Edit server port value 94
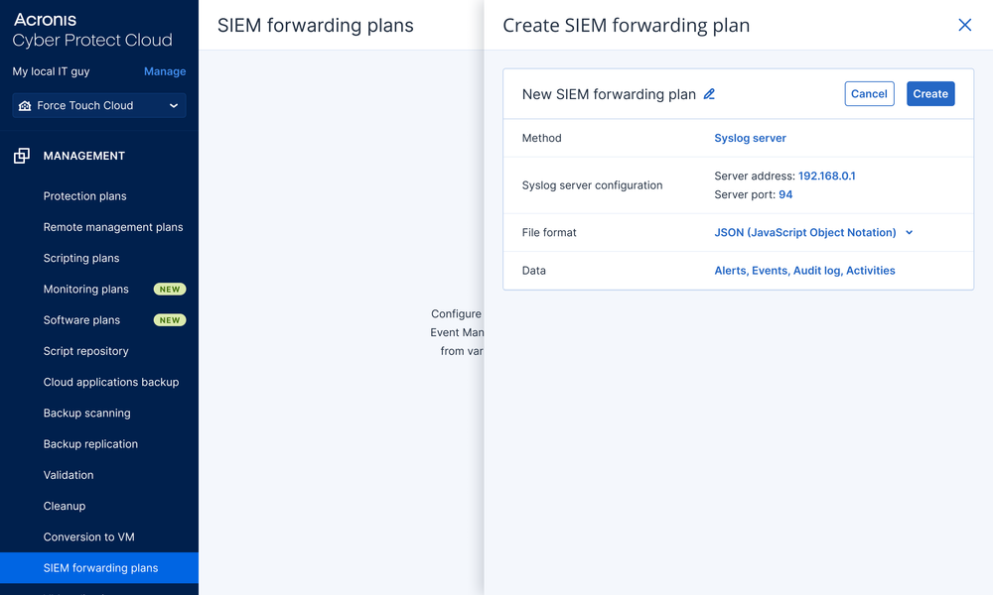 pos(785,194)
